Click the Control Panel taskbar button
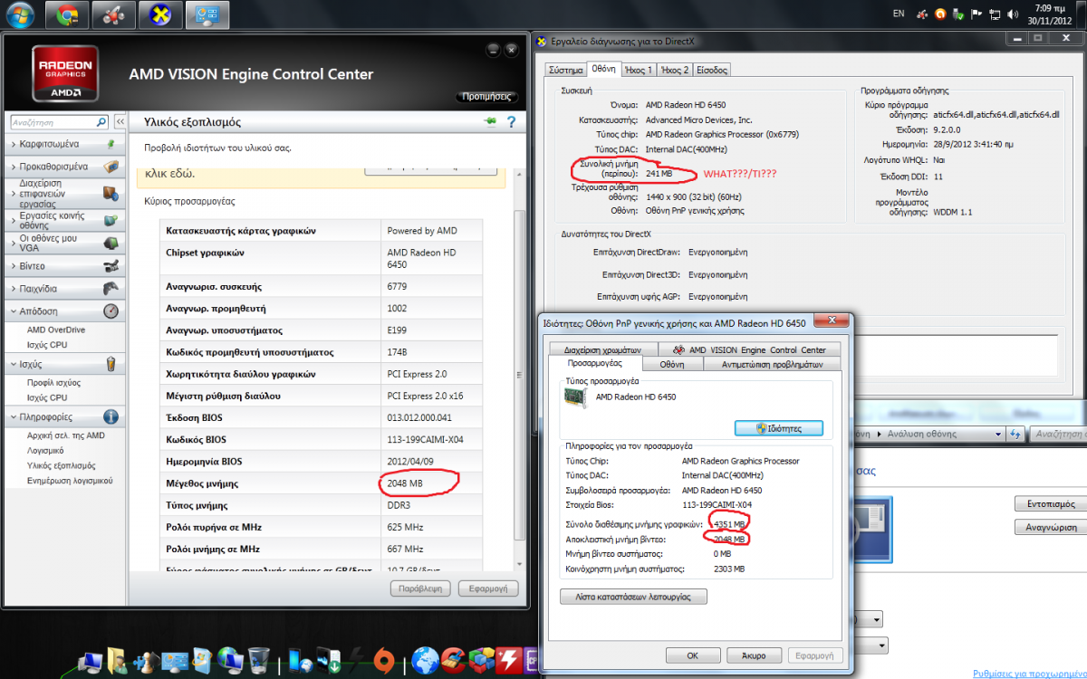The width and height of the screenshot is (1087, 679). 207,14
